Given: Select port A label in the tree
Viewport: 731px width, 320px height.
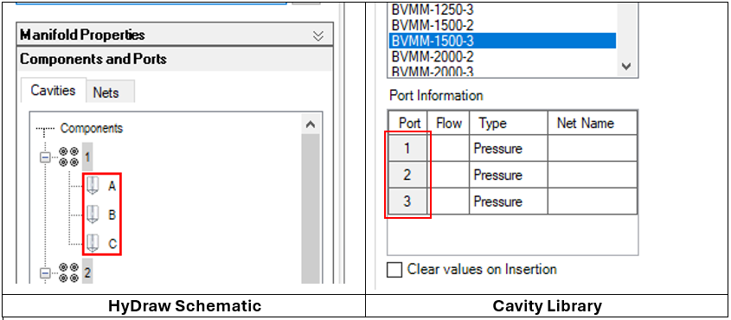Looking at the screenshot, I should click(x=112, y=187).
